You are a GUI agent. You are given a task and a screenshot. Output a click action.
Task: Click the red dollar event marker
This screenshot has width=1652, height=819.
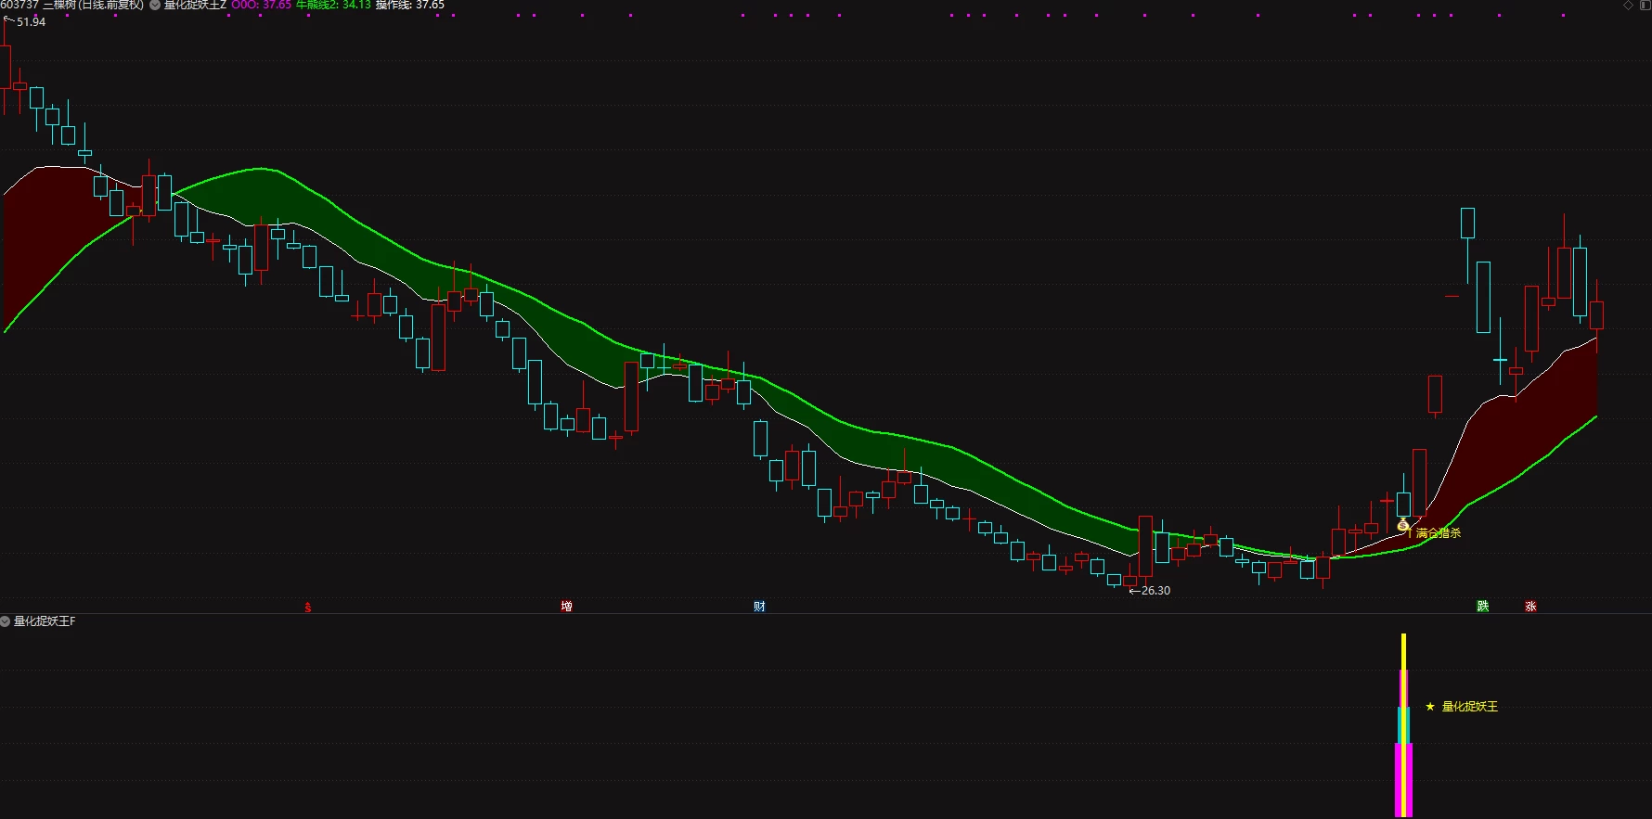coord(308,608)
